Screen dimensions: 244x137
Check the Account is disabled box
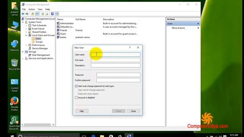click(x=76, y=97)
